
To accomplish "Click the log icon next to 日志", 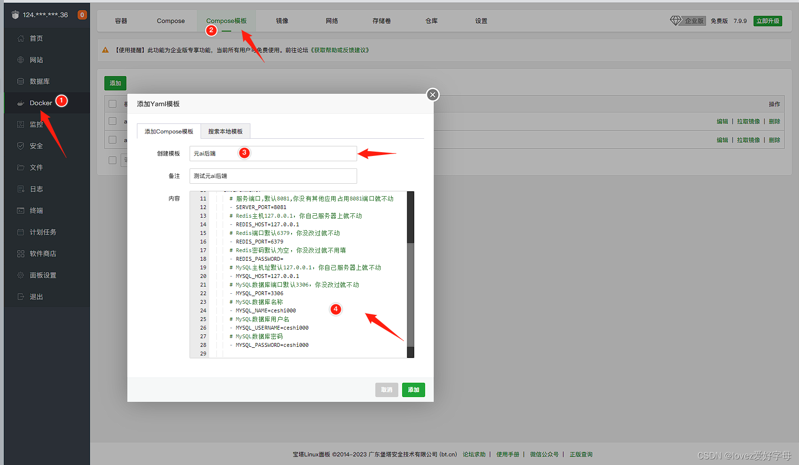I will 21,189.
